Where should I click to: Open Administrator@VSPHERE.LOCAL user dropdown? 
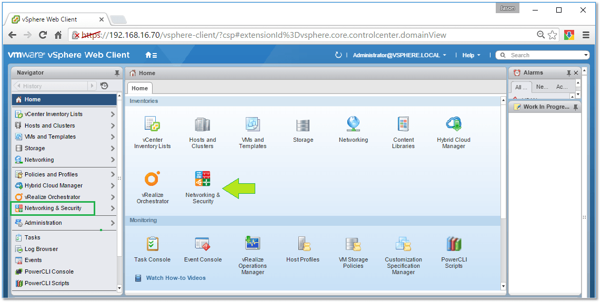coord(399,55)
